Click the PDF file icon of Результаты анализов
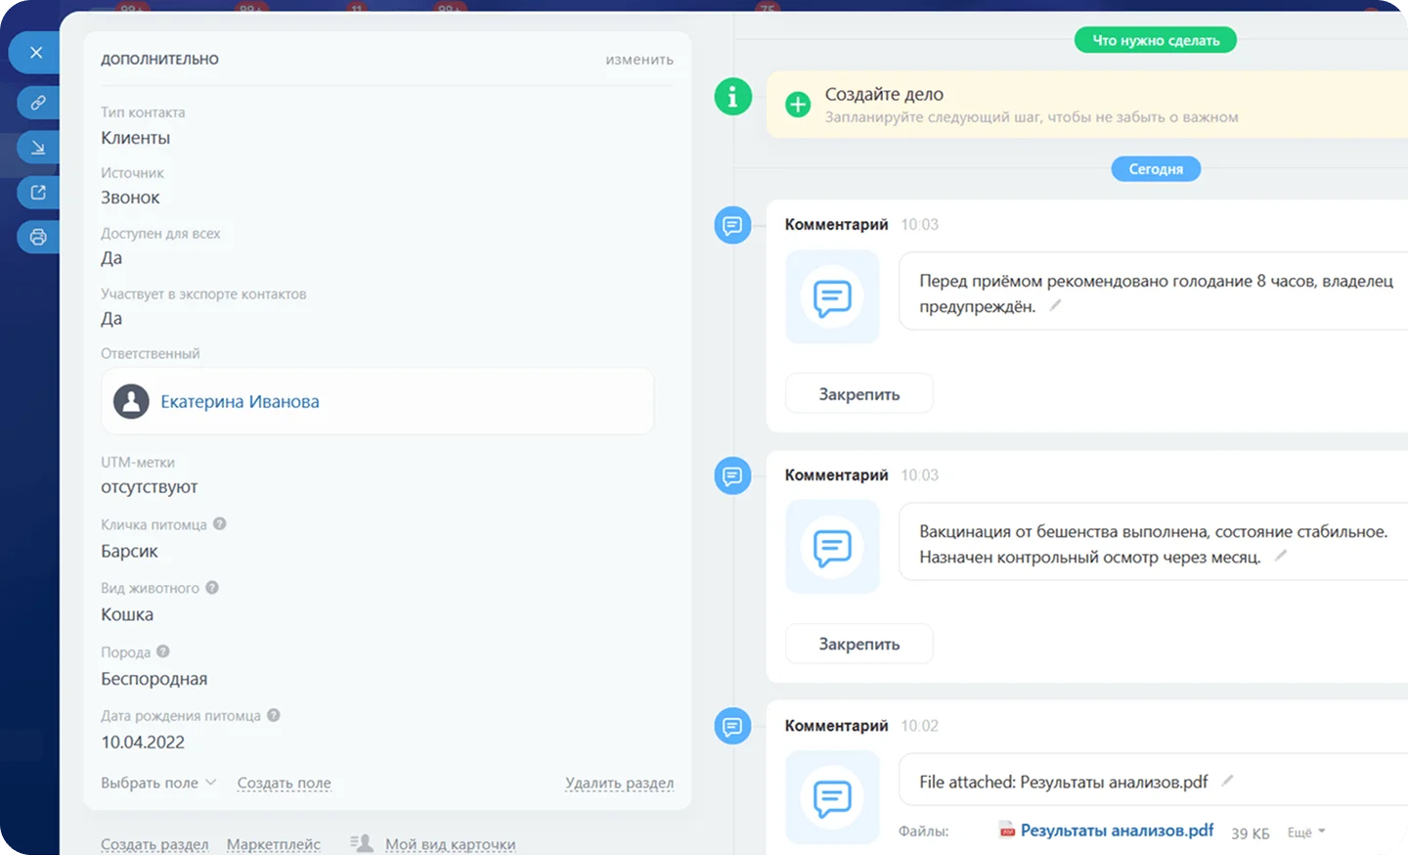Screen dimensions: 1408x855 tap(1007, 831)
